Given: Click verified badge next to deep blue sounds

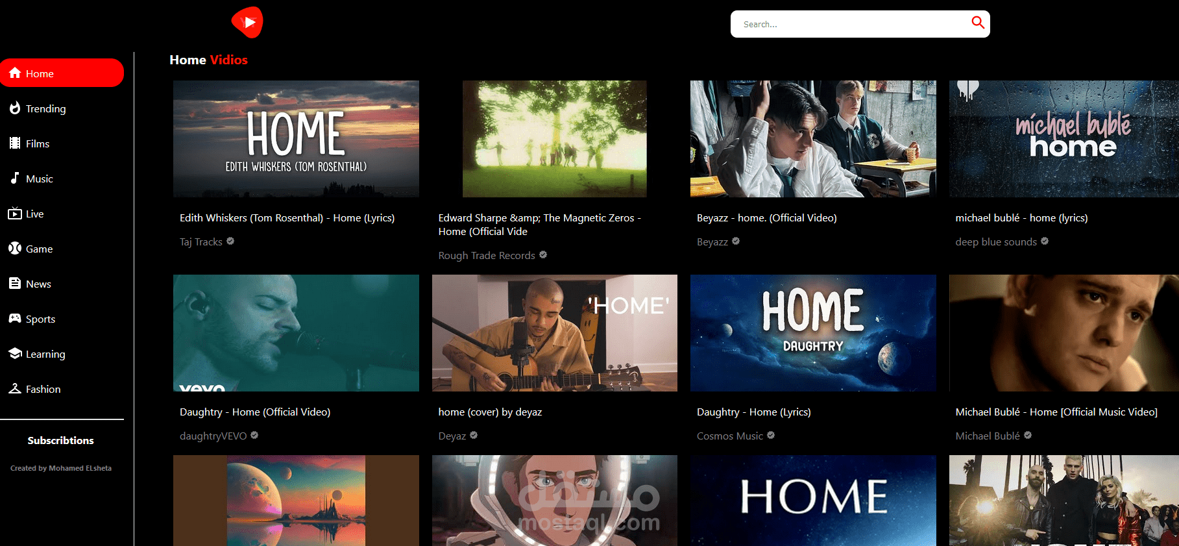Looking at the screenshot, I should point(1045,241).
